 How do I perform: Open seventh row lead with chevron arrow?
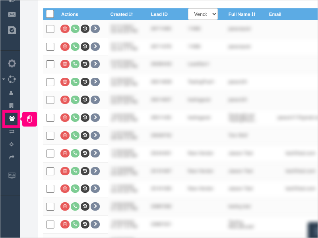(x=95, y=135)
